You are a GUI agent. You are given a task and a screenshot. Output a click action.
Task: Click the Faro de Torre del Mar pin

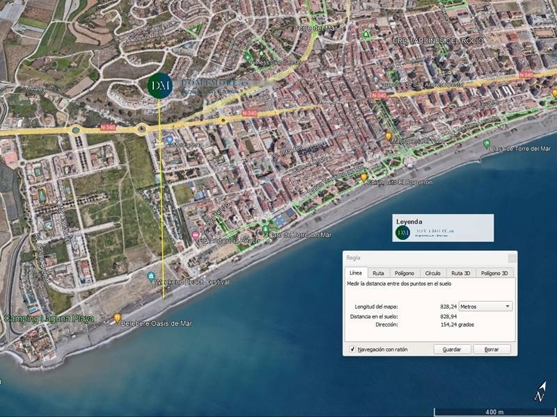[x=265, y=229]
